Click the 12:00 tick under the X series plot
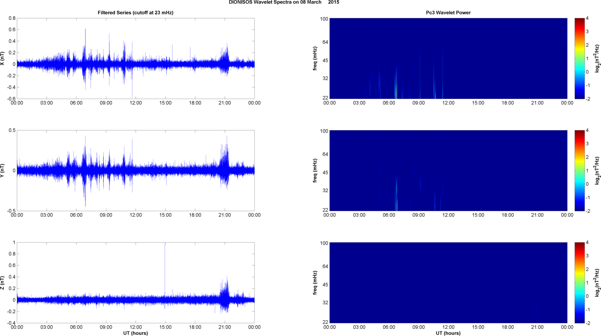Viewport: 601px width, 336px height. point(136,103)
